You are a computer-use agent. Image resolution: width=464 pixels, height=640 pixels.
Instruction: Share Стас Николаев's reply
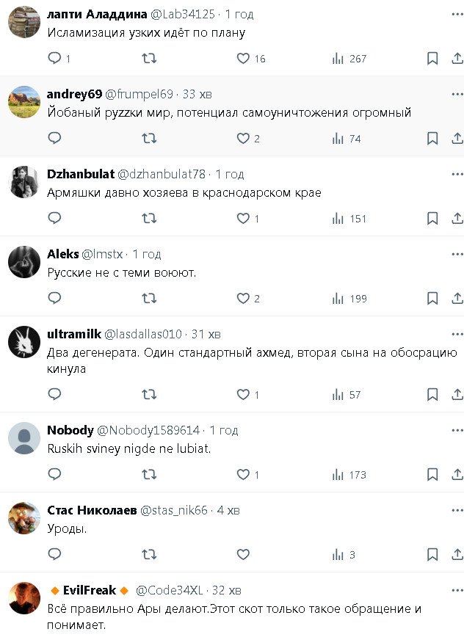point(457,554)
